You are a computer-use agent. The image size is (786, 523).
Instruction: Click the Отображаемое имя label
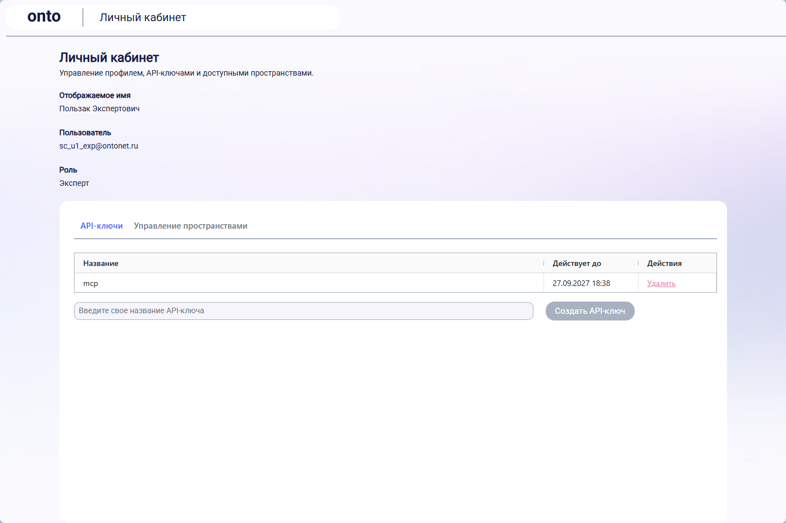click(95, 95)
